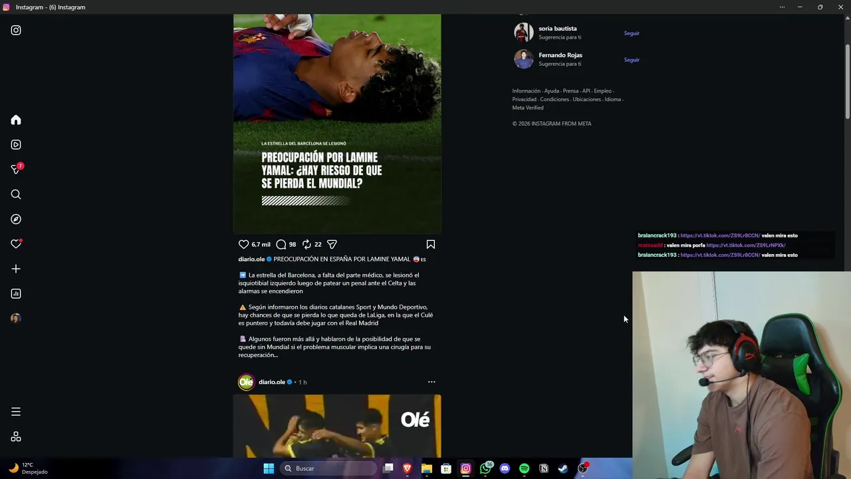Click the first braiancrack193 TikTok chat link
This screenshot has height=479, width=851.
[720, 236]
